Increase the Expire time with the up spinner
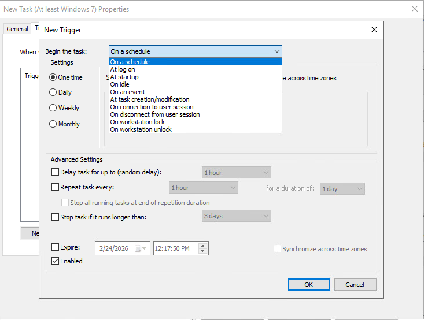 click(203, 245)
